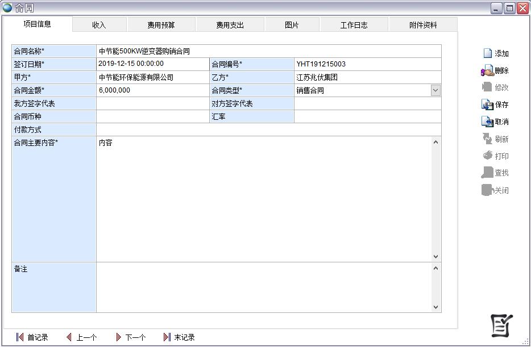This screenshot has height=347, width=531.
Task: Open the 附件资料 tab
Action: tap(423, 25)
